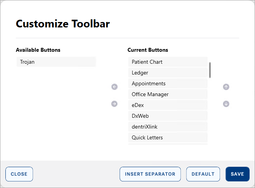Save the toolbar customization

[237, 174]
